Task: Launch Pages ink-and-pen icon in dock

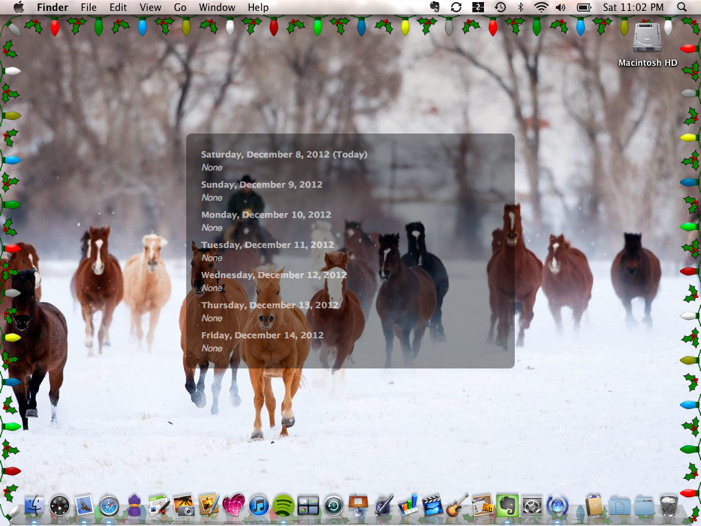Action: click(383, 506)
